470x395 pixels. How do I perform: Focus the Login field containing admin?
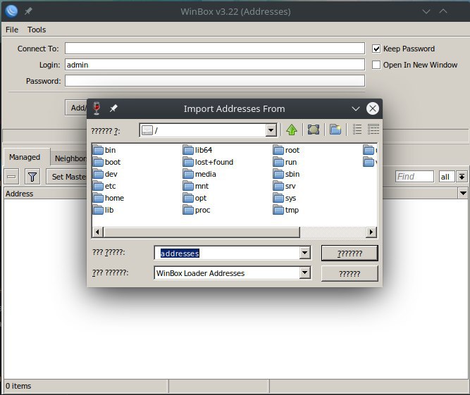[215, 64]
